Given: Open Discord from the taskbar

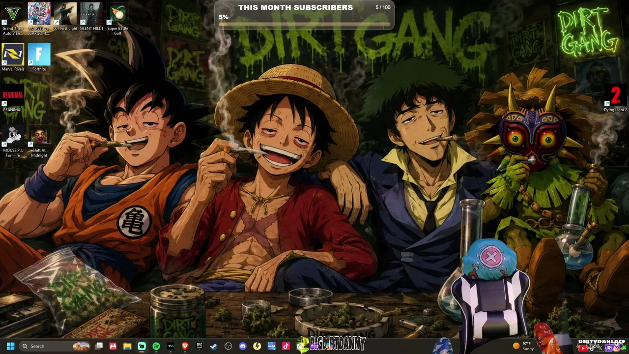Looking at the screenshot, I should point(243,346).
